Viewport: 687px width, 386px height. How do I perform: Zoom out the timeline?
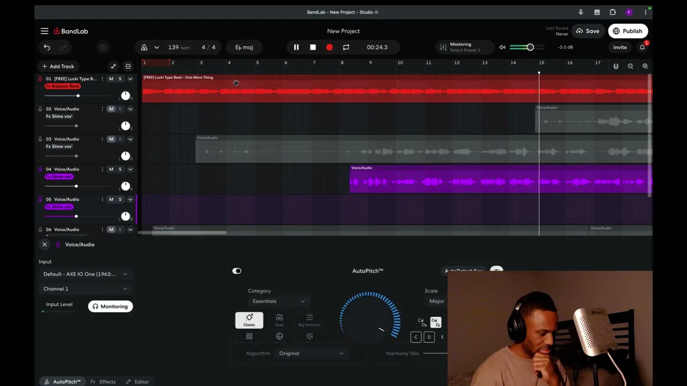tap(631, 66)
